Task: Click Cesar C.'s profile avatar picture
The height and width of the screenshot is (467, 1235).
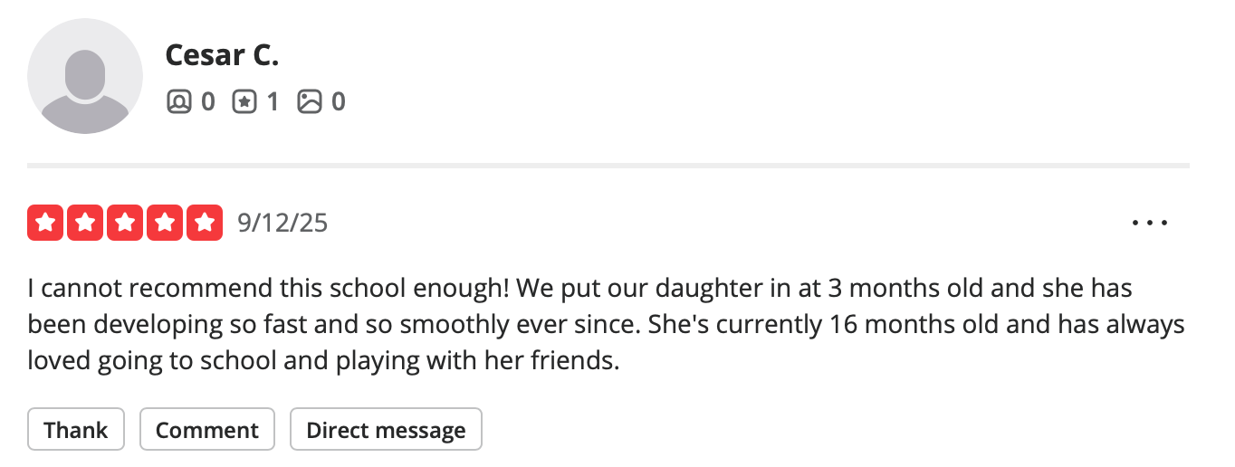Action: 85,76
